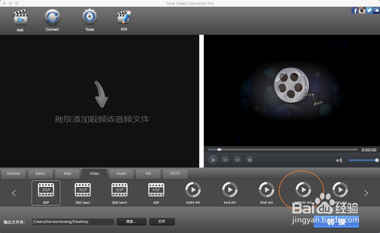The image size is (380, 233).
Task: Click the film reel preview area
Action: point(292,90)
